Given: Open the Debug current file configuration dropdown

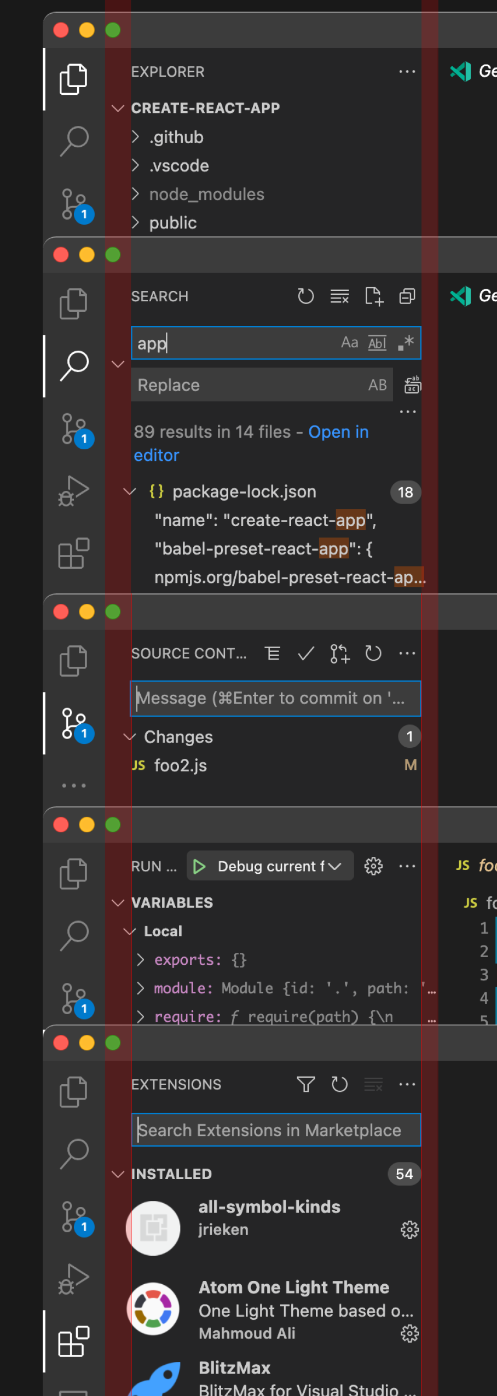Looking at the screenshot, I should point(274,866).
